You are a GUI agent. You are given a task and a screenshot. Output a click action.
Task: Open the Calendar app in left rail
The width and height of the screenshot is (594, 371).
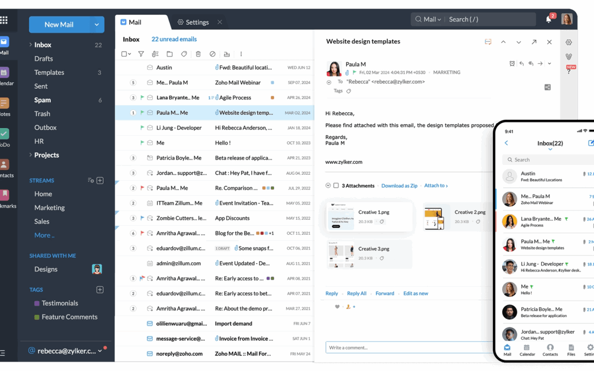pyautogui.click(x=4, y=76)
